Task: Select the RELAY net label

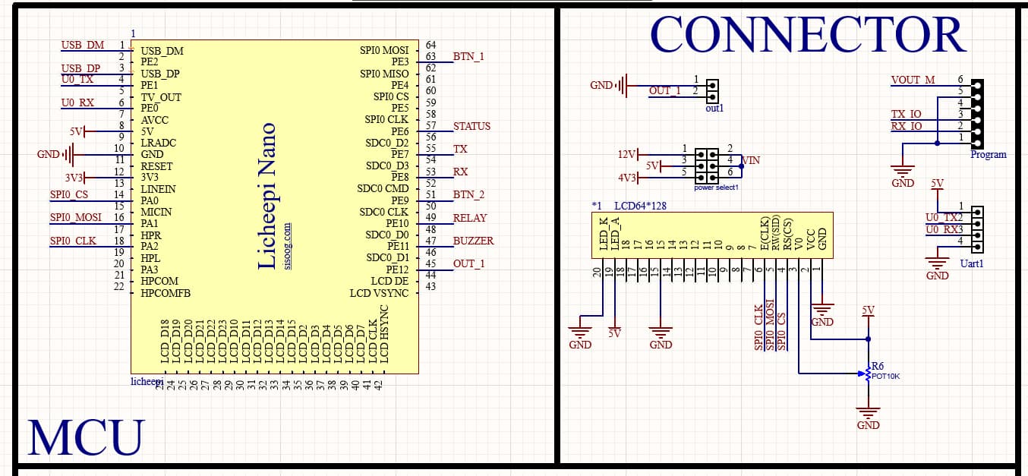Action: [x=470, y=218]
